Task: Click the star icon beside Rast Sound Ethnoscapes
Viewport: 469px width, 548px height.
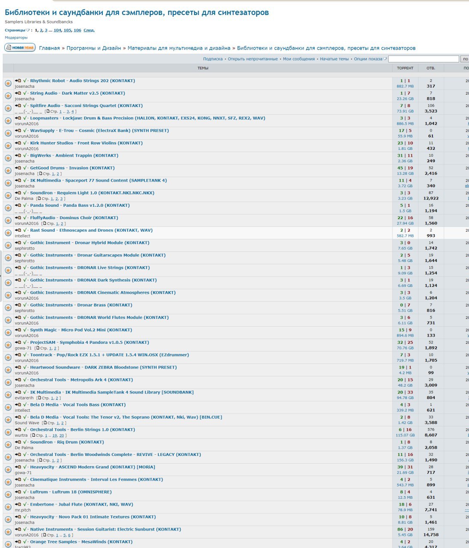Action: (x=8, y=233)
